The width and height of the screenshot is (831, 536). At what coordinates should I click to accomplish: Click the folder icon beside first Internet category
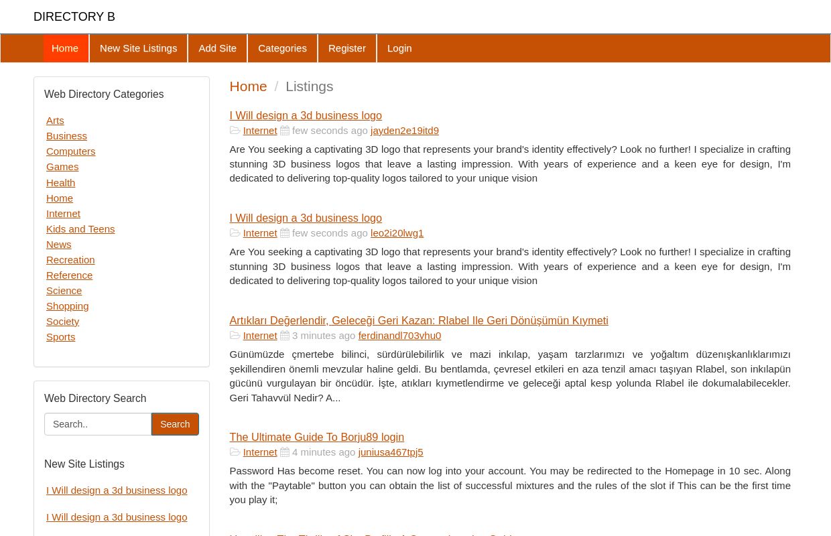click(235, 130)
